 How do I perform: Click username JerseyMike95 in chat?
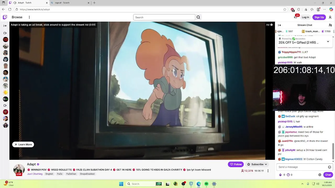click(294, 127)
